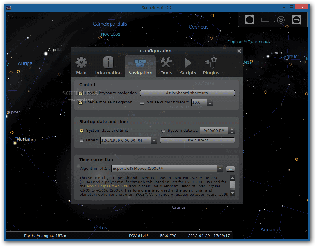316x247 pixels.
Task: Click the date 2013-04-29 in status bar
Action: tap(199, 236)
